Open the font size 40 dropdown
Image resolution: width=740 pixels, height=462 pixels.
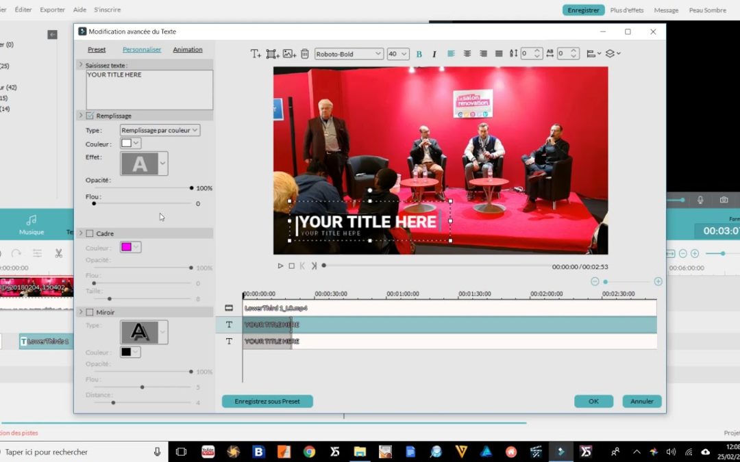(397, 53)
